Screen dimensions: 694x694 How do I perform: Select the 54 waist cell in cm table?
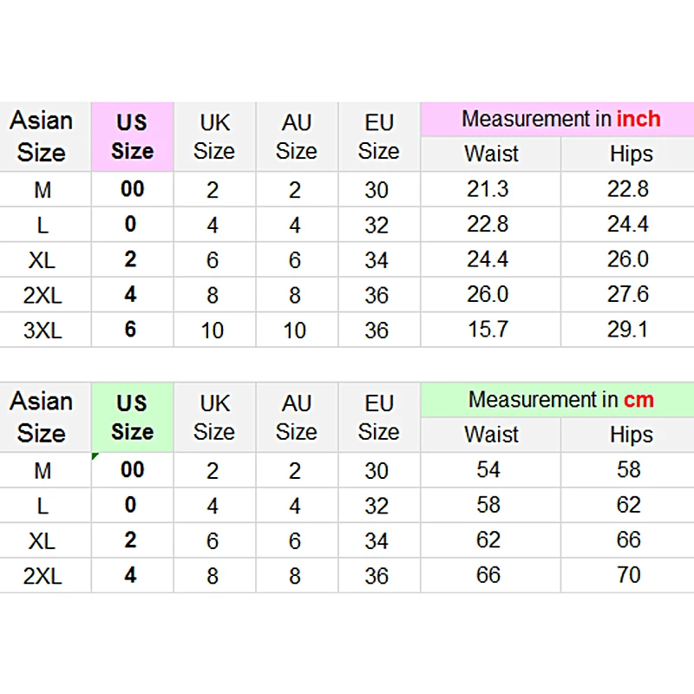(488, 470)
